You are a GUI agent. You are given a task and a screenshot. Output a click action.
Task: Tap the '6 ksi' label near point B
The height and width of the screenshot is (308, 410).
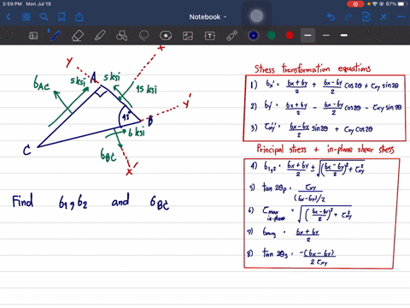click(x=137, y=133)
